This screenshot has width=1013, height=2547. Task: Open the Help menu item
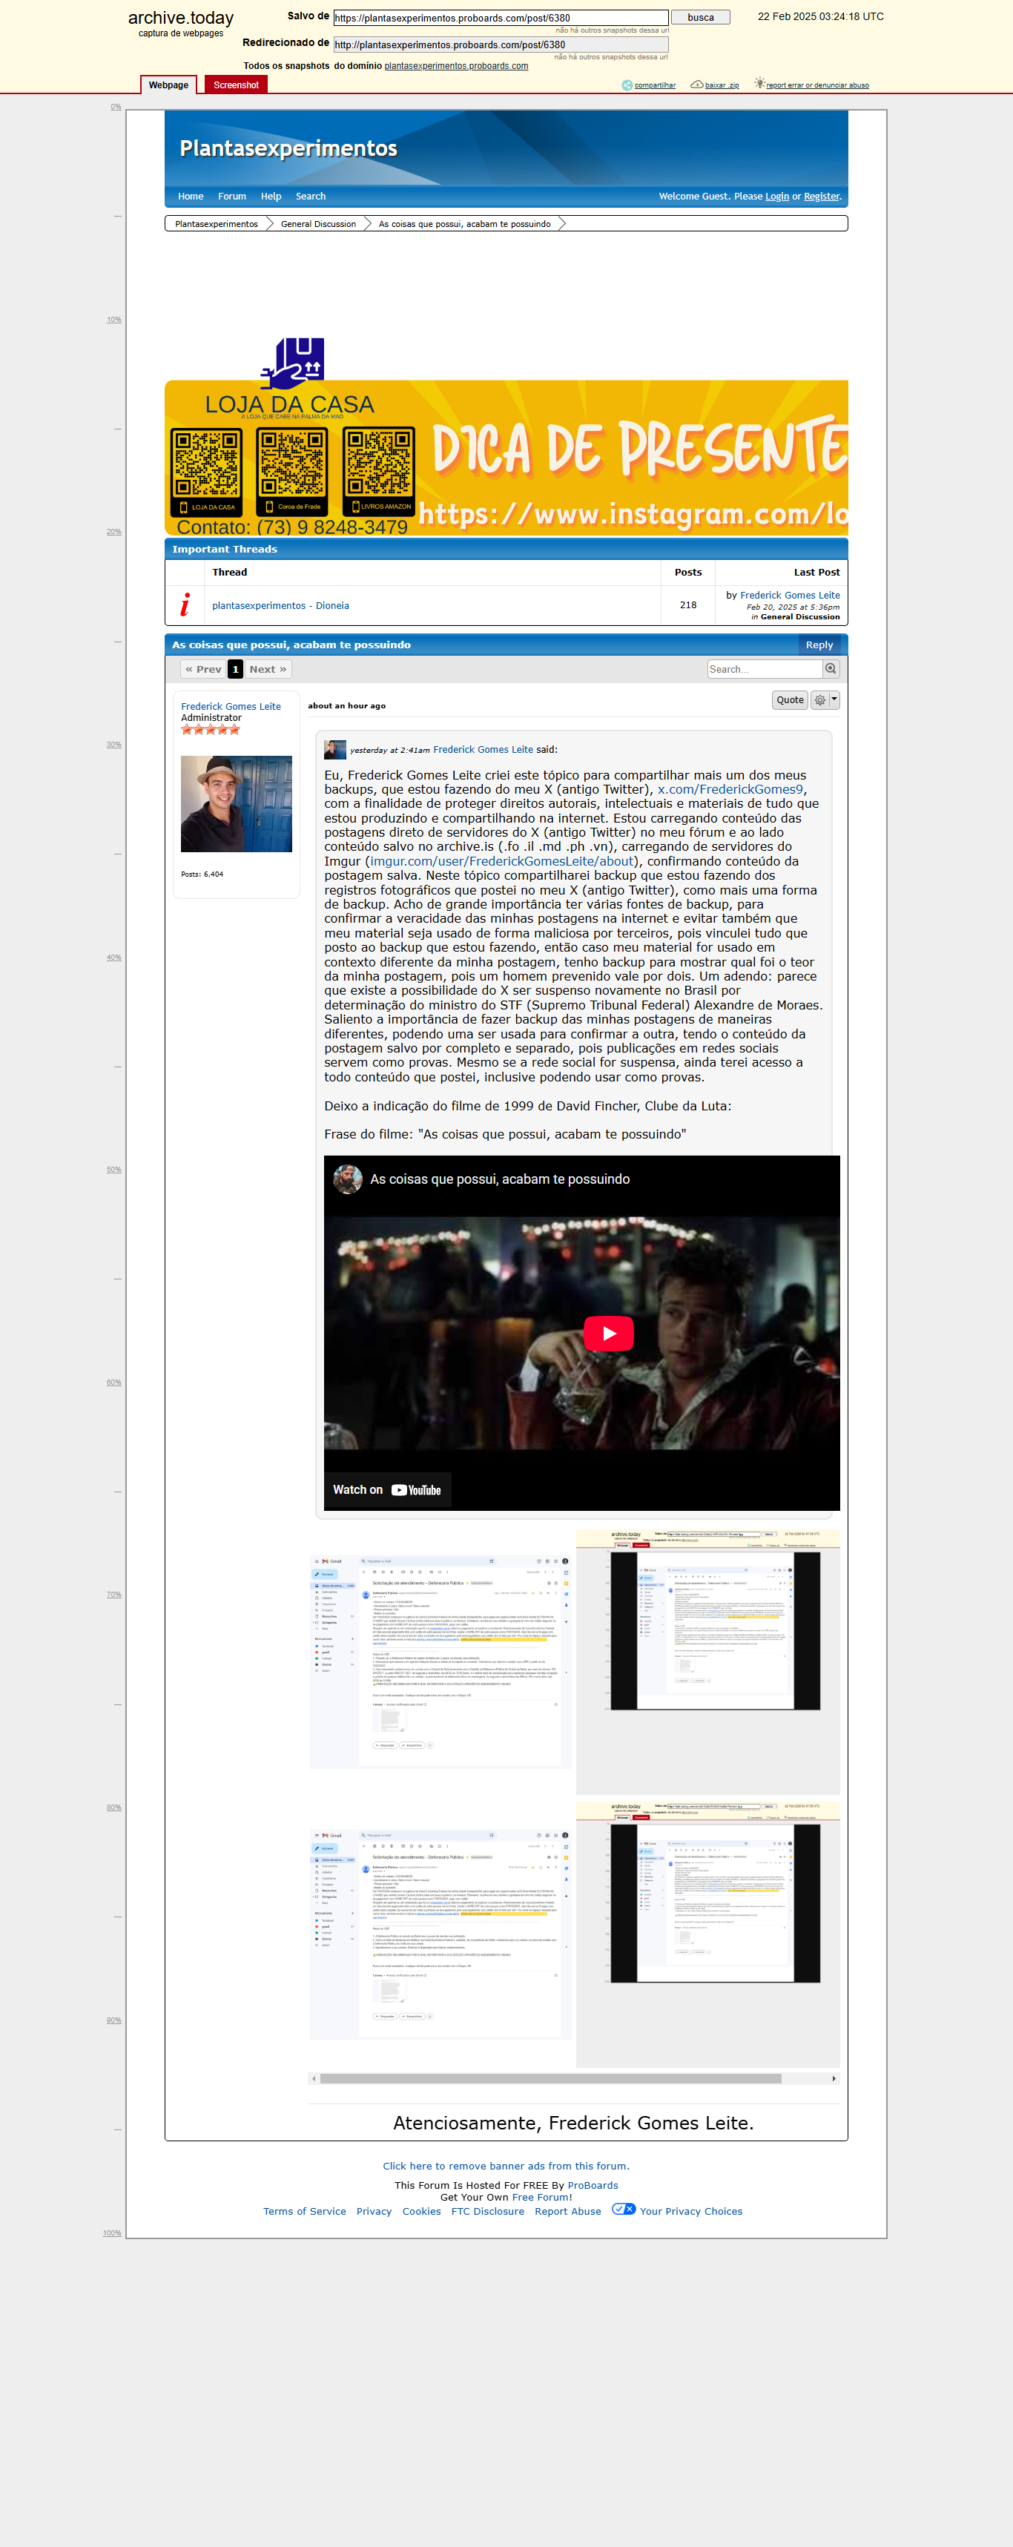coord(271,197)
